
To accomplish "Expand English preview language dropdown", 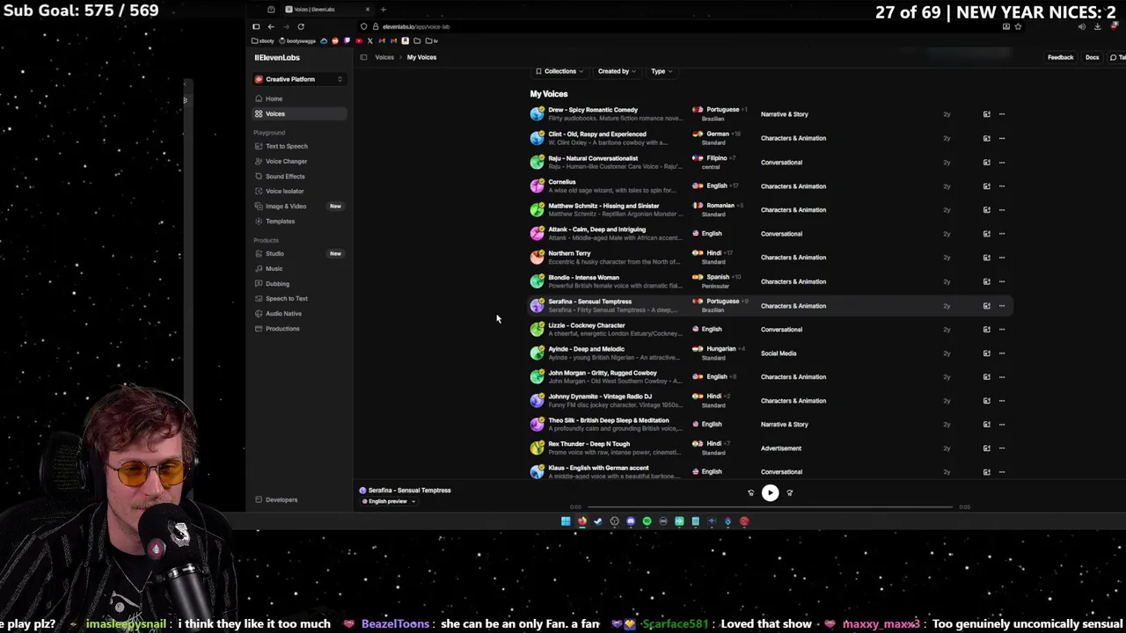I will [389, 501].
